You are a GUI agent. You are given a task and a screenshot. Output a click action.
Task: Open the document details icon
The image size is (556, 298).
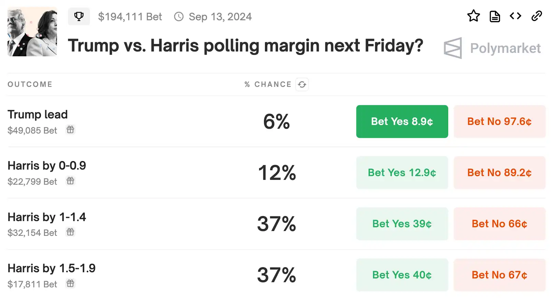[495, 16]
